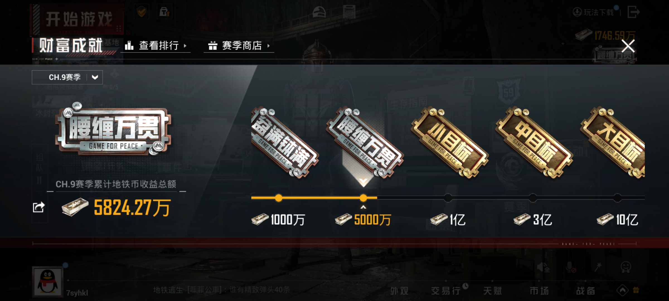Select the 大目标 gold badge
Image resolution: width=669 pixels, height=301 pixels.
612,142
